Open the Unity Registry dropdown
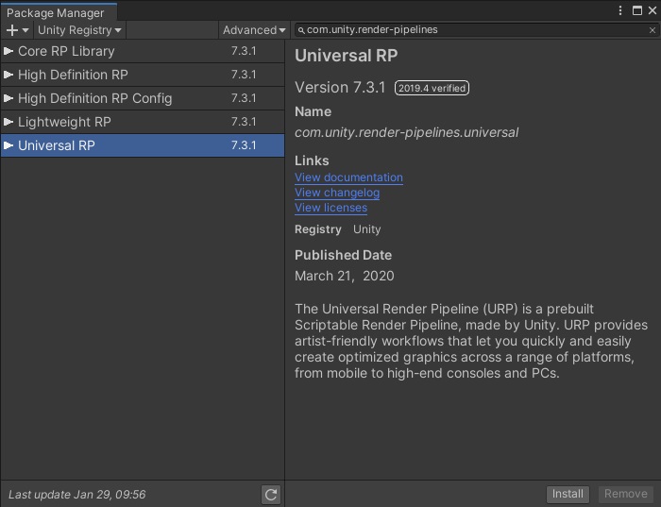Image resolution: width=661 pixels, height=507 pixels. coord(79,30)
